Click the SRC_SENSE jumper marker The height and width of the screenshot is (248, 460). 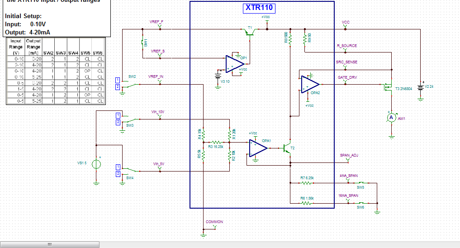(x=345, y=67)
